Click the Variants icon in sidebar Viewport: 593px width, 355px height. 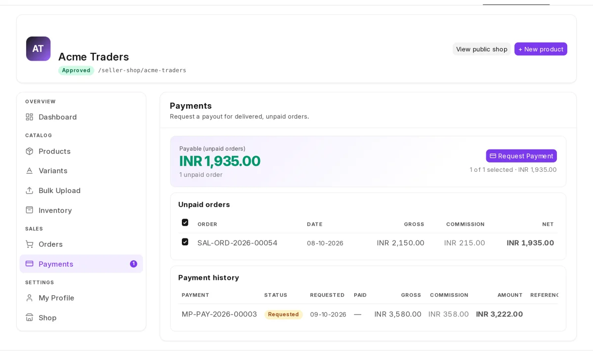30,171
